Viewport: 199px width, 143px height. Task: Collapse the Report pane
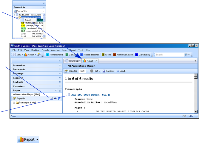pos(60,91)
